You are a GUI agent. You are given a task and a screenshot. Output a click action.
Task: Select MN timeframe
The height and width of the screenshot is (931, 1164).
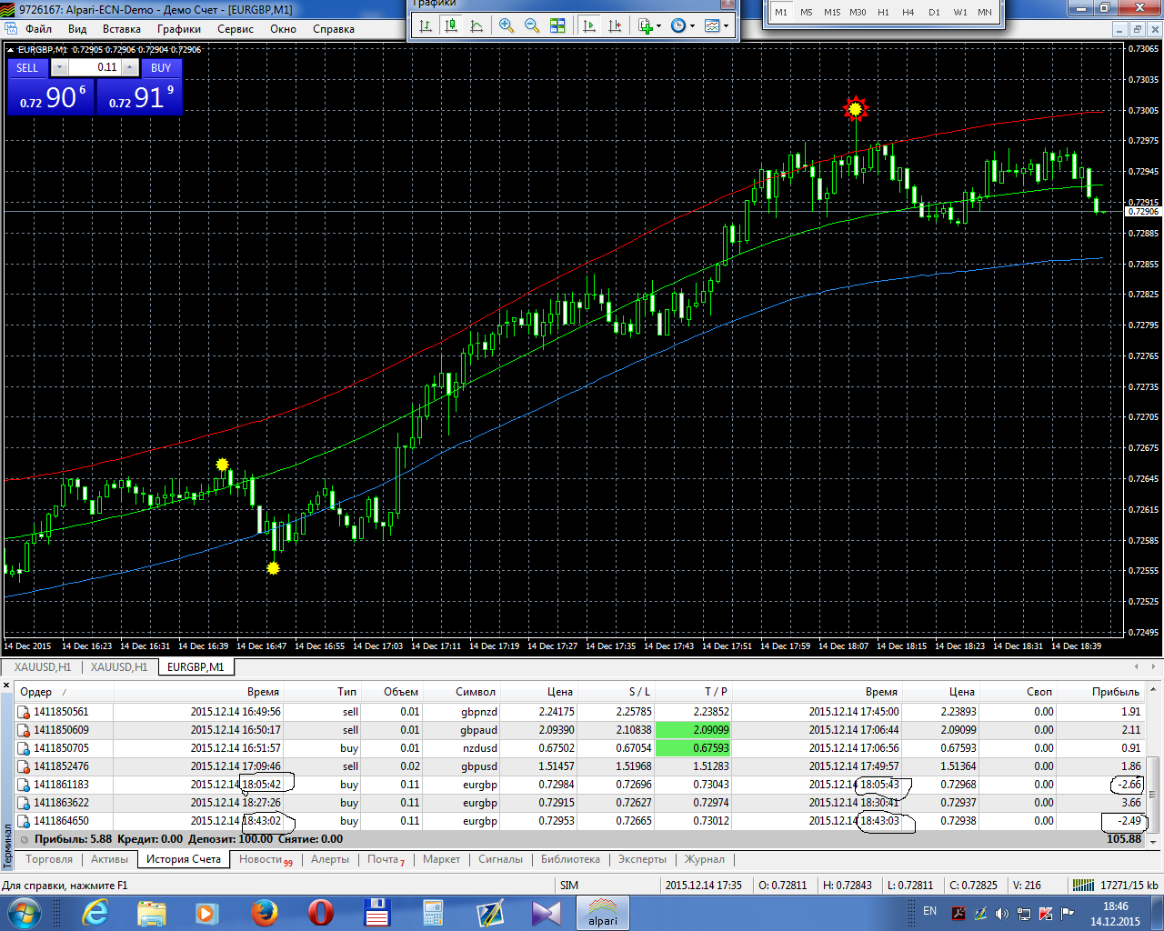tap(985, 13)
